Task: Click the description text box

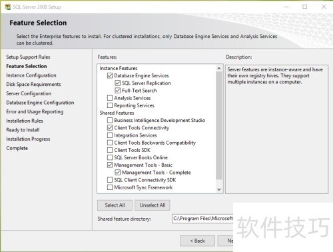Action: (x=276, y=129)
